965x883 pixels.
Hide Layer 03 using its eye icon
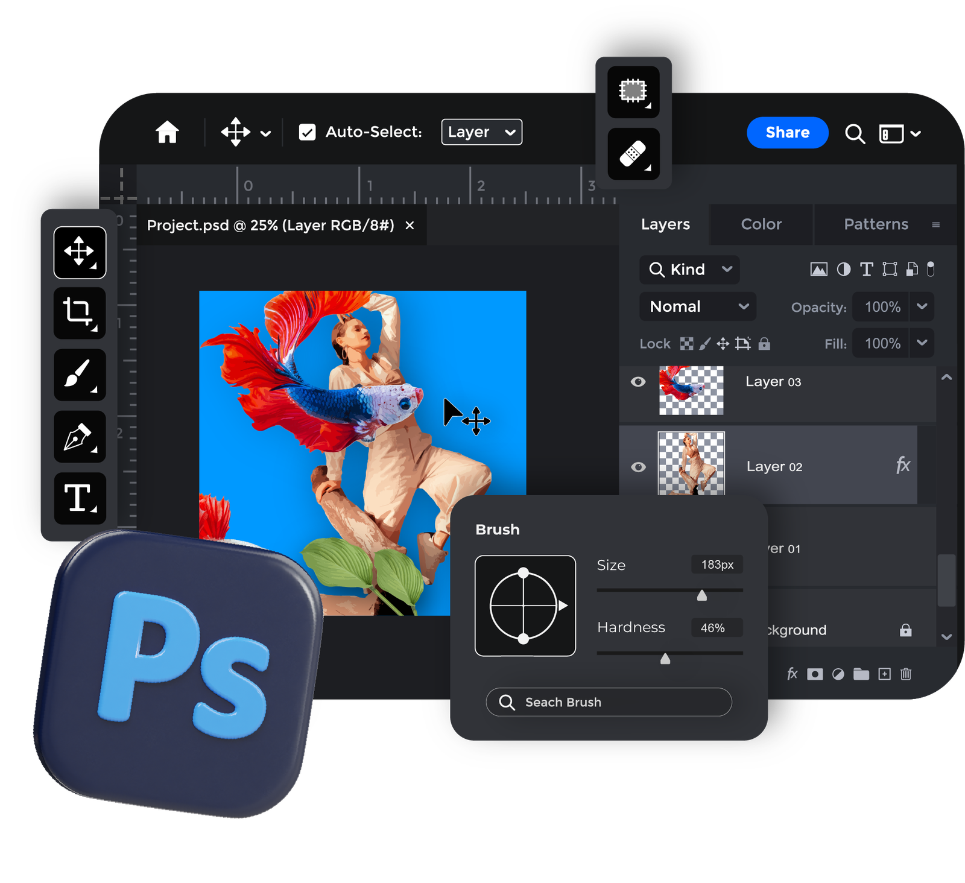coord(638,382)
